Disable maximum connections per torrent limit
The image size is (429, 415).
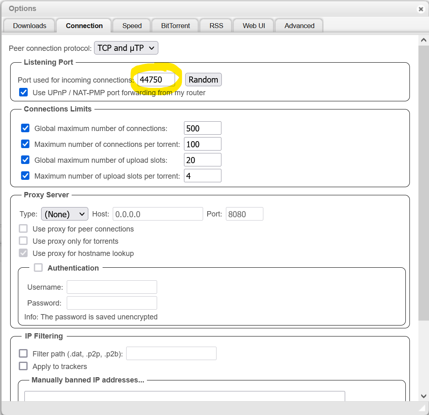tap(25, 144)
